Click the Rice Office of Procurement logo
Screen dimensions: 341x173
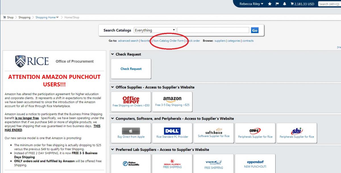click(54, 61)
